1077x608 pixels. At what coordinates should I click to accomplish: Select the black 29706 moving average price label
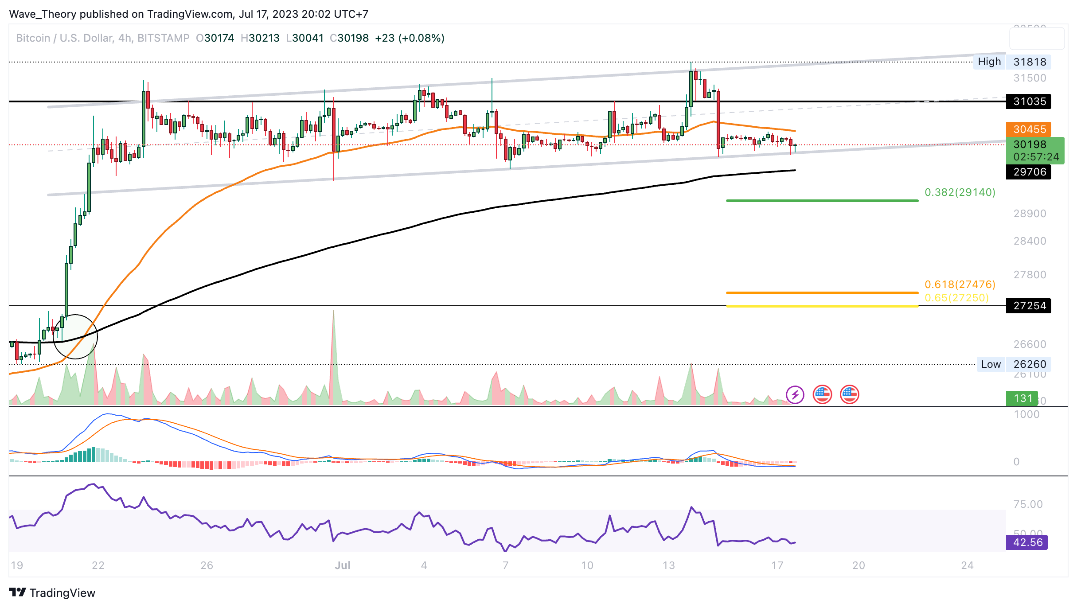pyautogui.click(x=1029, y=172)
